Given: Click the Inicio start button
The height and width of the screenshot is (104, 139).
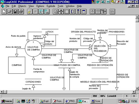Looking at the screenshot, I should click(x=7, y=101).
